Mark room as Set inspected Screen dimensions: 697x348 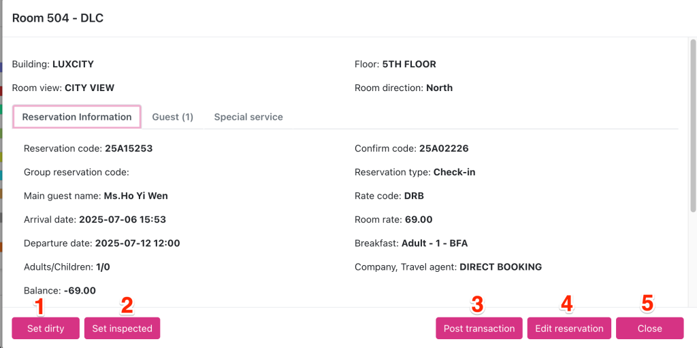(123, 328)
